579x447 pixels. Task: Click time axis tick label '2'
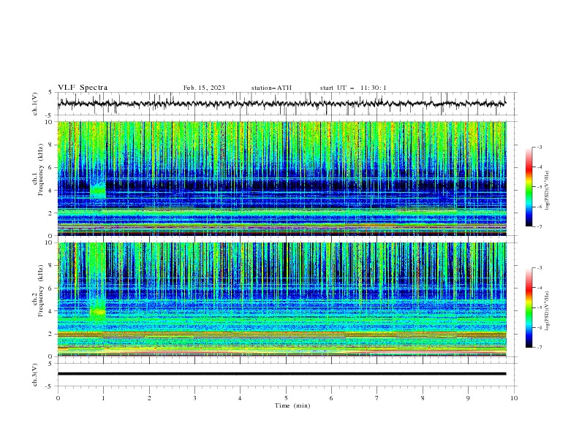149,398
